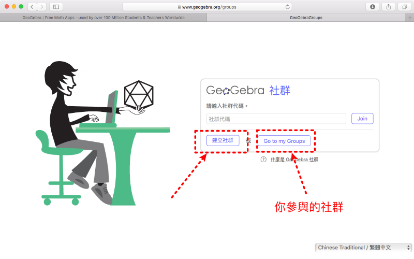This screenshot has height=259, width=414.
Task: Click the address bar showing www.geogebra.org/groups
Action: [206, 7]
